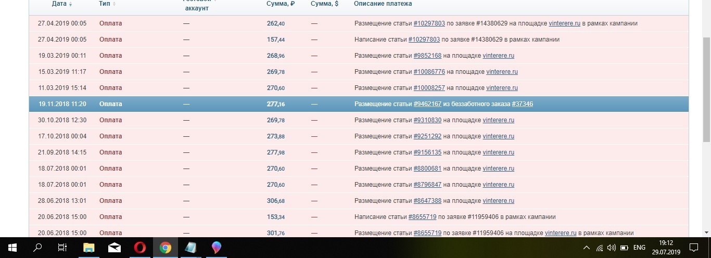
Task: Open article link #9156135
Action: click(x=427, y=152)
